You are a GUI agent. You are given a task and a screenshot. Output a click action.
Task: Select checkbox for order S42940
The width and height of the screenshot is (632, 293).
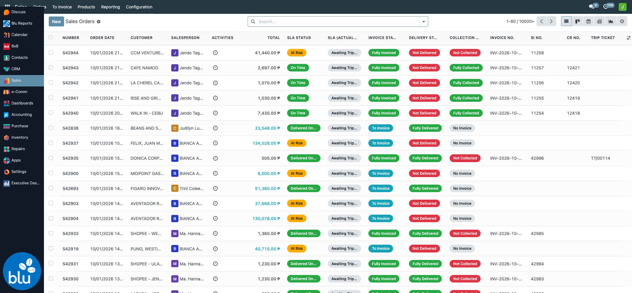51,113
